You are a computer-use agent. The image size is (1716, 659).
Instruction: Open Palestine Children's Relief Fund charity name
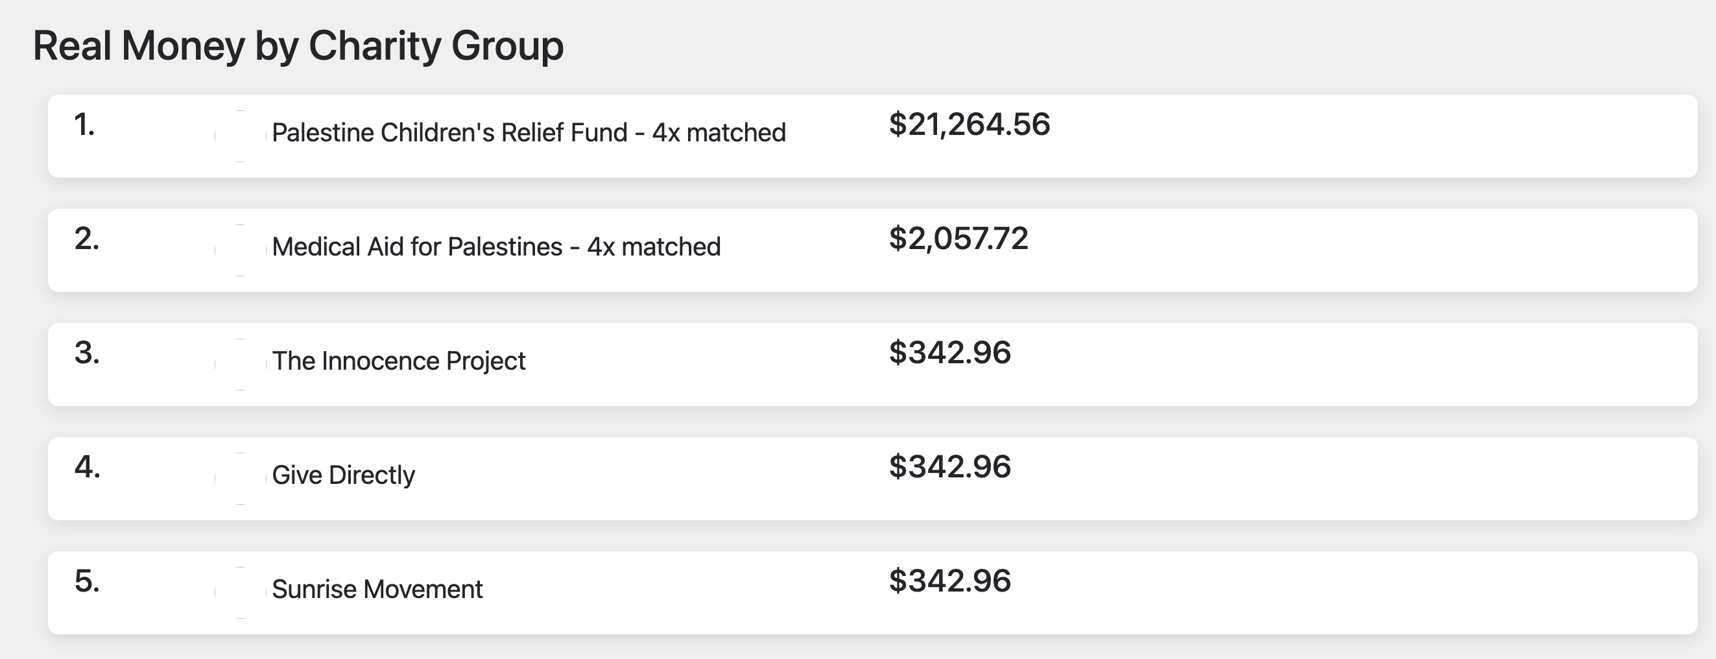[529, 132]
